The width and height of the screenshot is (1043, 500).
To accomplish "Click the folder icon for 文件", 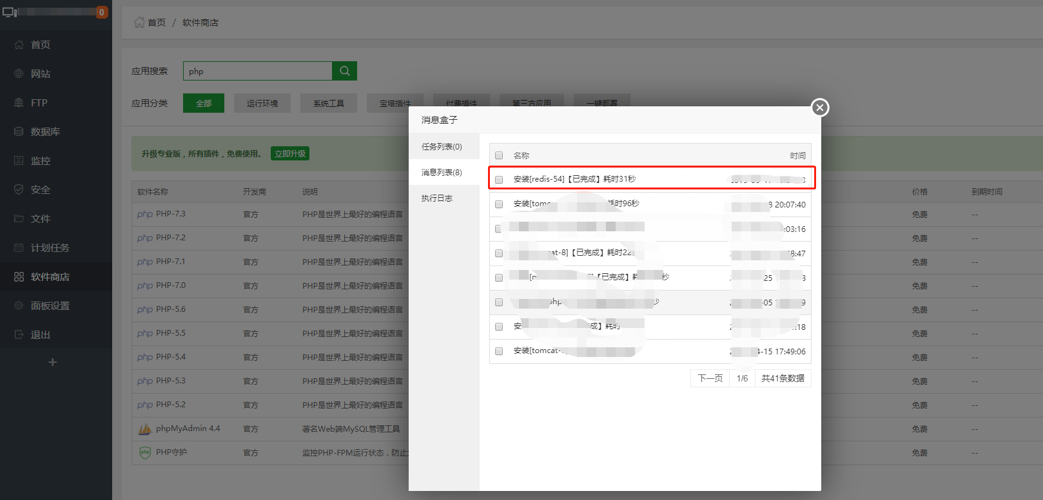I will click(19, 218).
